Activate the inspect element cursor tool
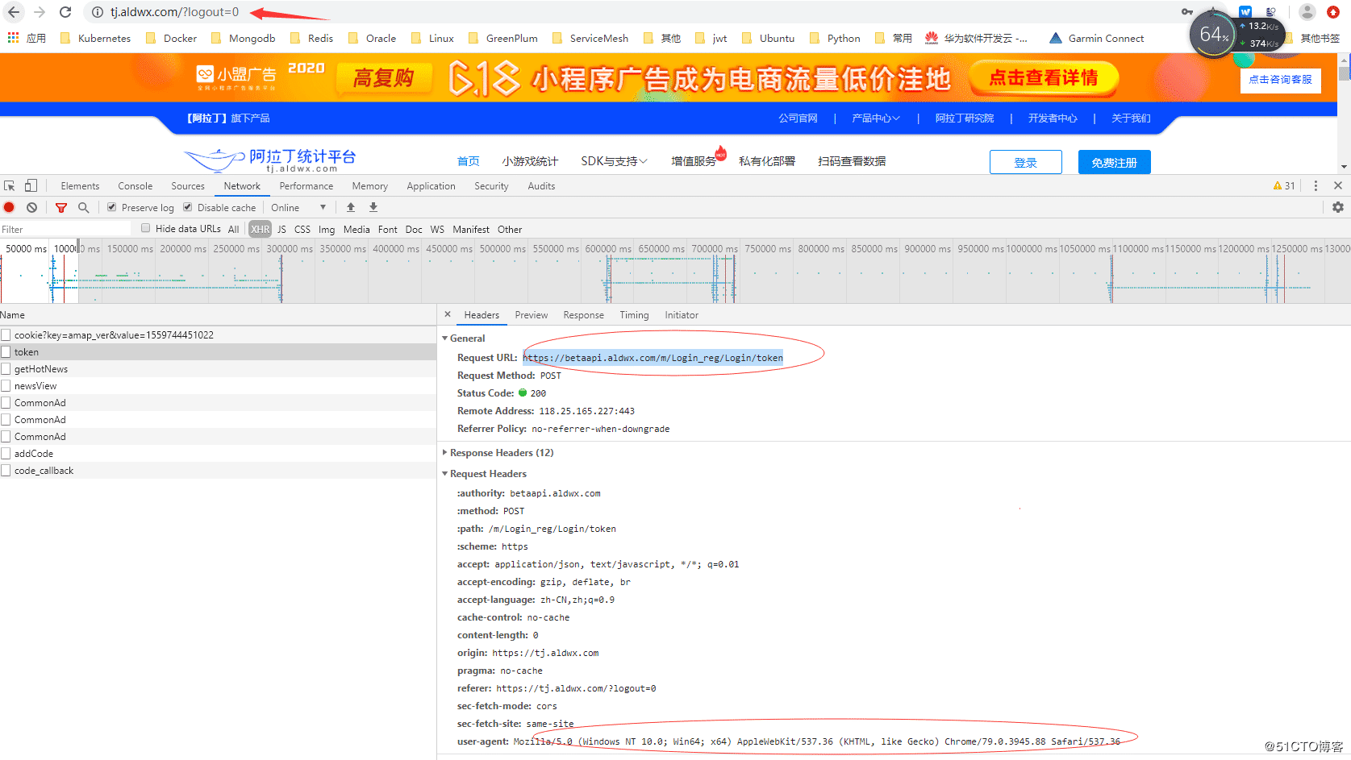Screen dimensions: 1351x760 point(9,185)
